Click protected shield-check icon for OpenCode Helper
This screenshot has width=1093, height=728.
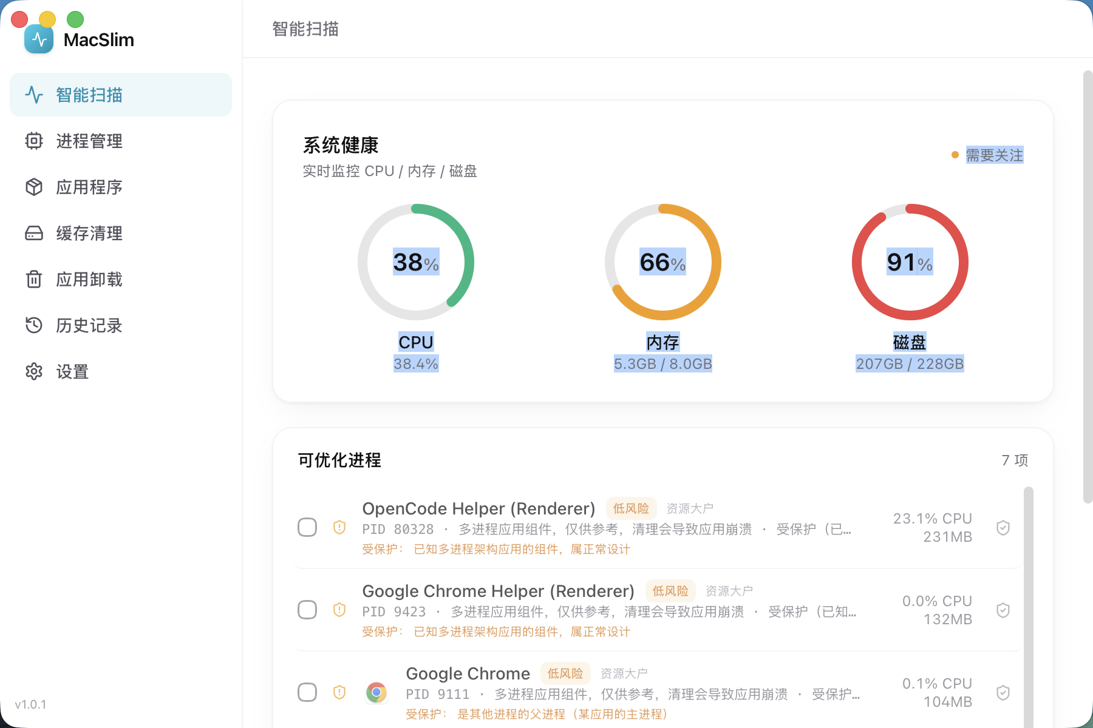click(x=1003, y=527)
